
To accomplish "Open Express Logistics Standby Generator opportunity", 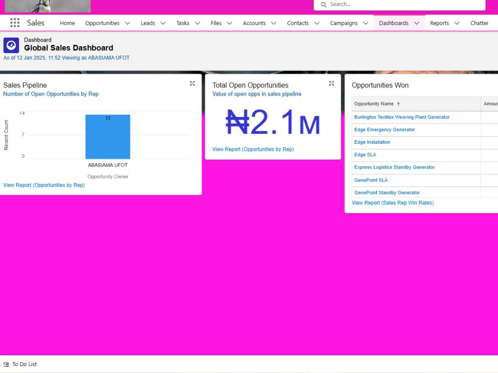I will point(394,168).
